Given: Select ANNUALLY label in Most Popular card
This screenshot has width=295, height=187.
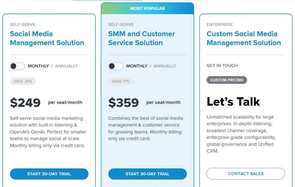Looking at the screenshot, I should pyautogui.click(x=165, y=66).
